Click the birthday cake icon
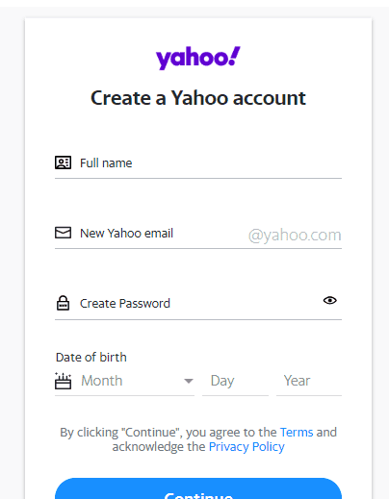Image resolution: width=389 pixels, height=499 pixels. coord(63,381)
